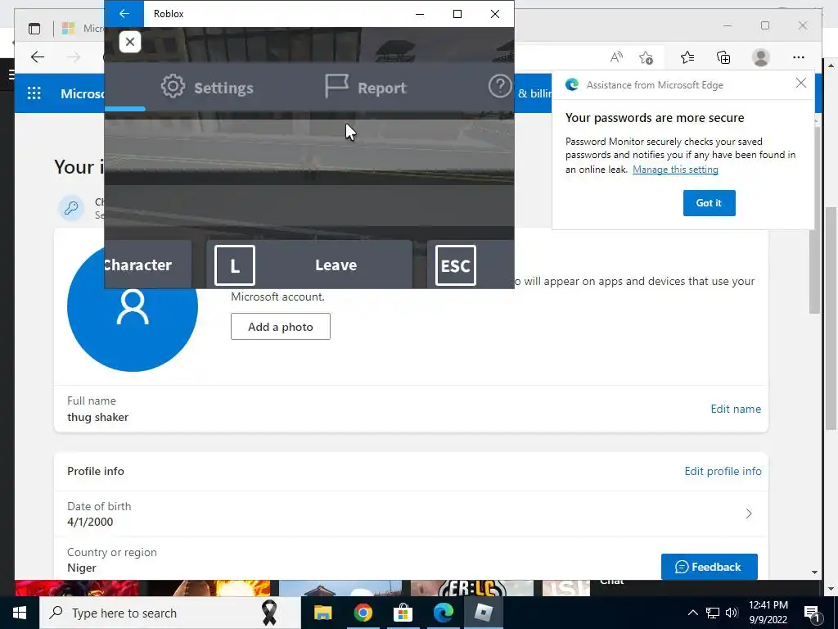838x629 pixels.
Task: Open the Windows Start menu
Action: click(20, 613)
